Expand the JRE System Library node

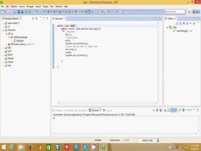coord(6,44)
